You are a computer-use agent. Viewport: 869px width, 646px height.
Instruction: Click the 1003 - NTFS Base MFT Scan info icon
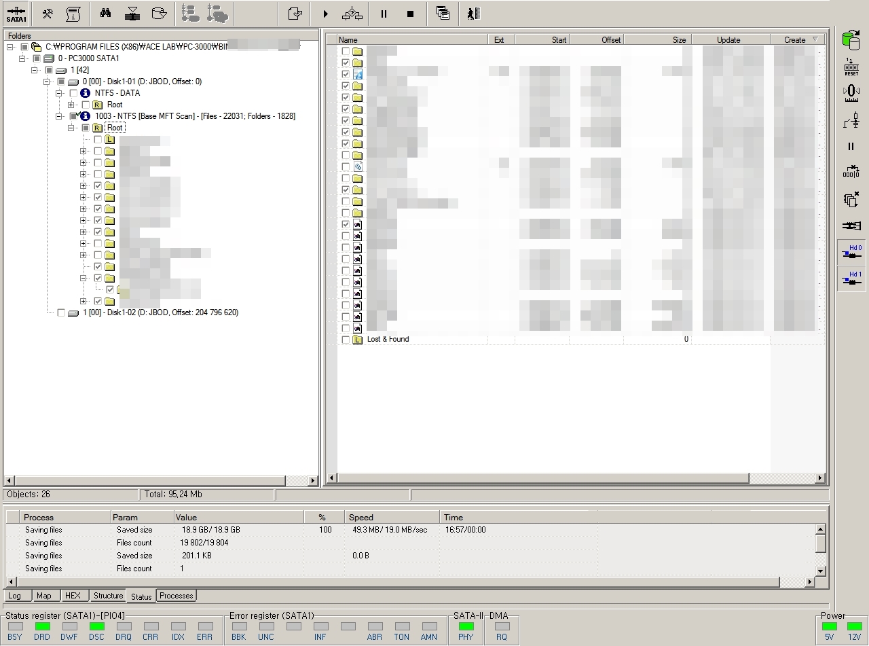coord(85,116)
